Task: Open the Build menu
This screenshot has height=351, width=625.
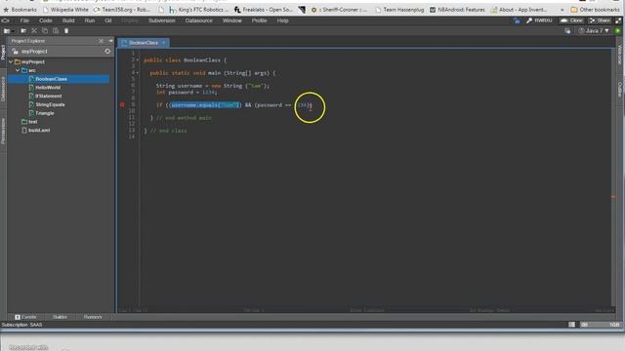Action: [x=68, y=20]
